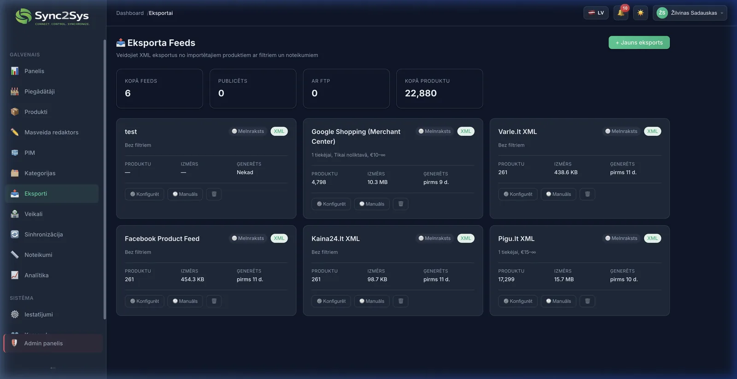Switch Manuāls toggle on Kaina24.lt XML

pos(371,301)
